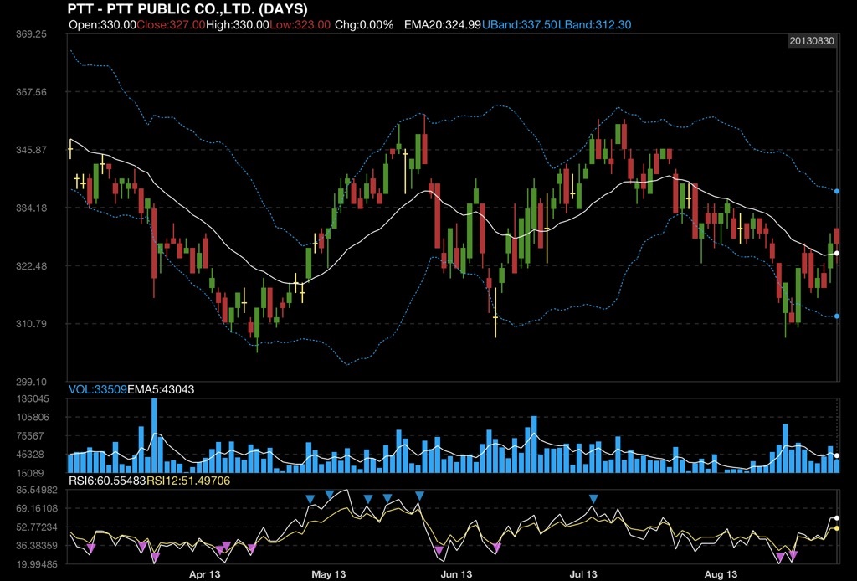Select the Open:330.00 value
Image resolution: width=857 pixels, height=581 pixels.
point(102,24)
